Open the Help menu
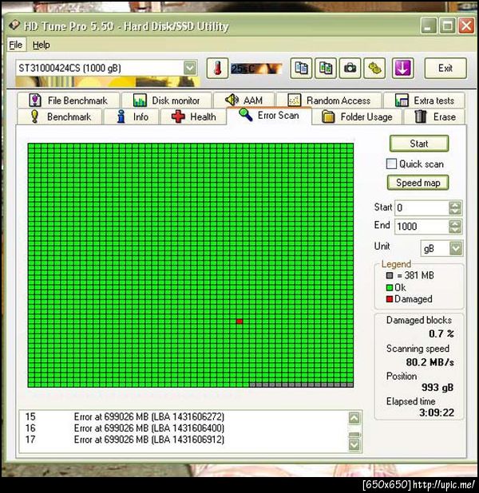 pos(41,45)
